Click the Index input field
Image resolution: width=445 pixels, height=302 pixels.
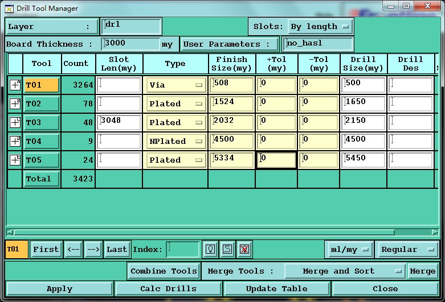coord(182,249)
